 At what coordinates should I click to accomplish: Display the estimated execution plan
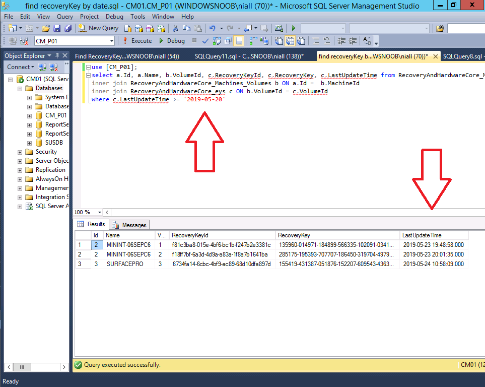217,41
